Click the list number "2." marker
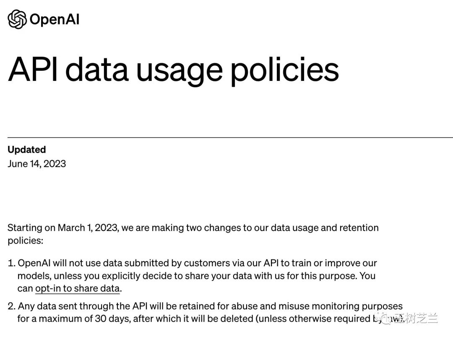The image size is (453, 338). (x=12, y=306)
